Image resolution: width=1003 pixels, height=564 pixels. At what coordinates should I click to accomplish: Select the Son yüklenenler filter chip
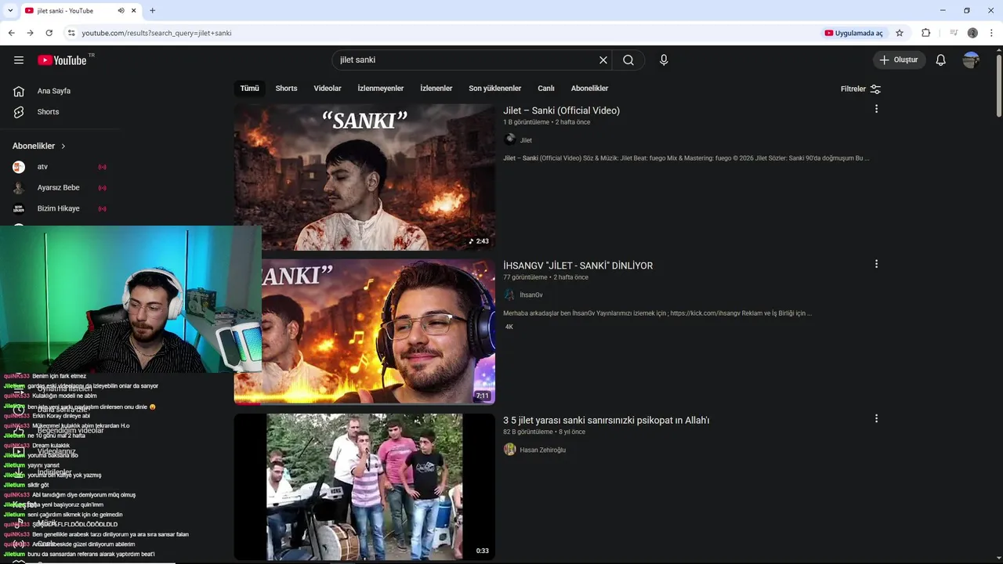tap(494, 89)
